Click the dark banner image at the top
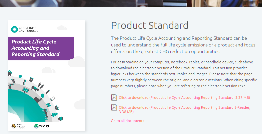 pos(131,3)
